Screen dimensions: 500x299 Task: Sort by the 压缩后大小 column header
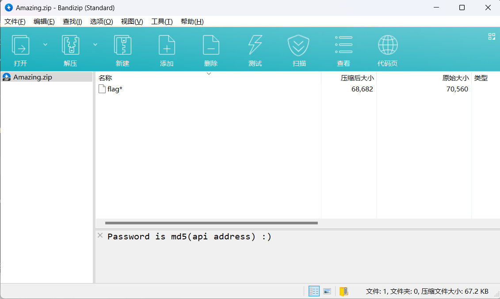point(357,78)
